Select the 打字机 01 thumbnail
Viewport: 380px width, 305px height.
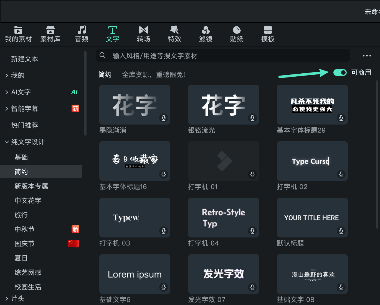pos(224,161)
